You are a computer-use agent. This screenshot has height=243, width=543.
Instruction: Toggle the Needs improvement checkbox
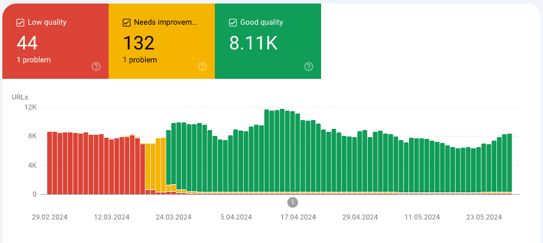point(126,22)
